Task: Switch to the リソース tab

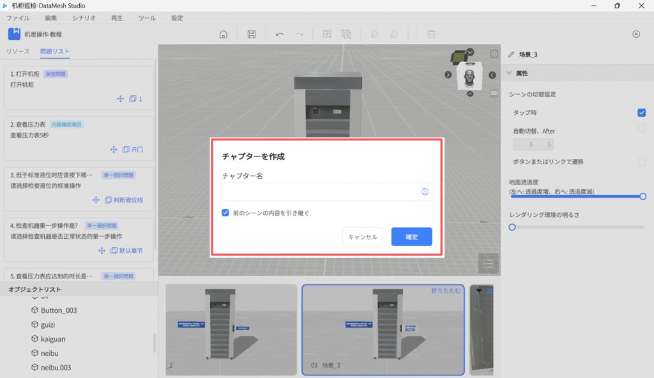Action: pos(18,52)
